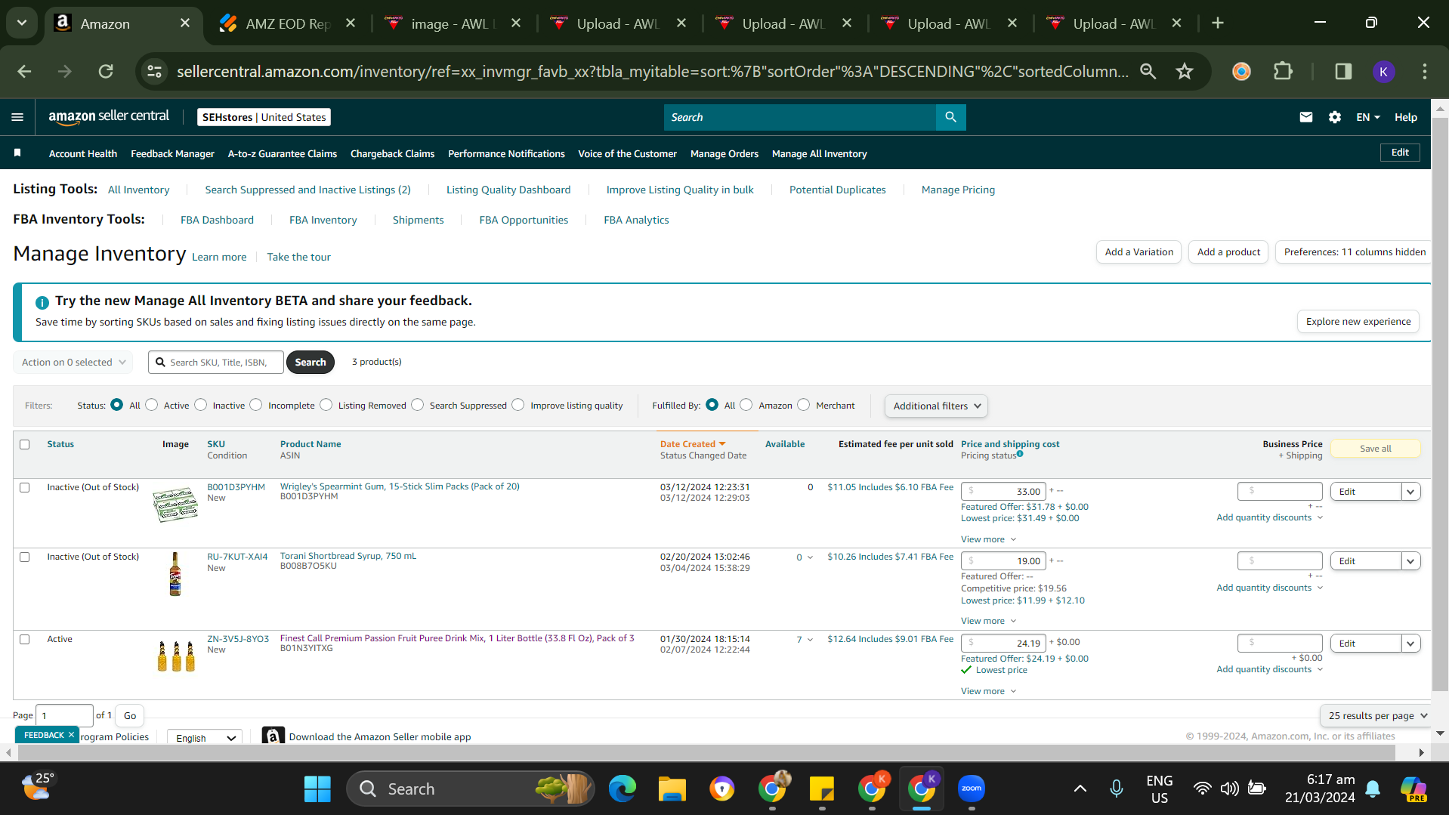Close the FEEDBACK tab with its X
Screen dimensions: 1449x815
(x=71, y=735)
